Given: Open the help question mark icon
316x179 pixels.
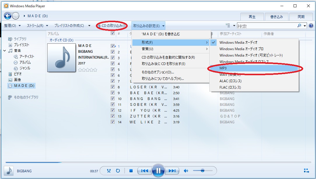Looking at the screenshot, I should tap(311, 26).
